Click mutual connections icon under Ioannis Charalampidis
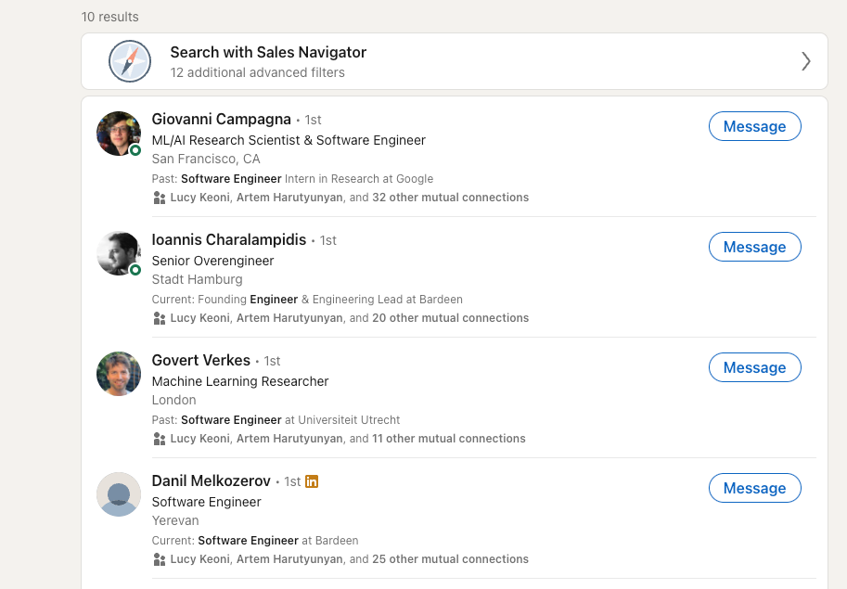Image resolution: width=847 pixels, height=589 pixels. 160,318
